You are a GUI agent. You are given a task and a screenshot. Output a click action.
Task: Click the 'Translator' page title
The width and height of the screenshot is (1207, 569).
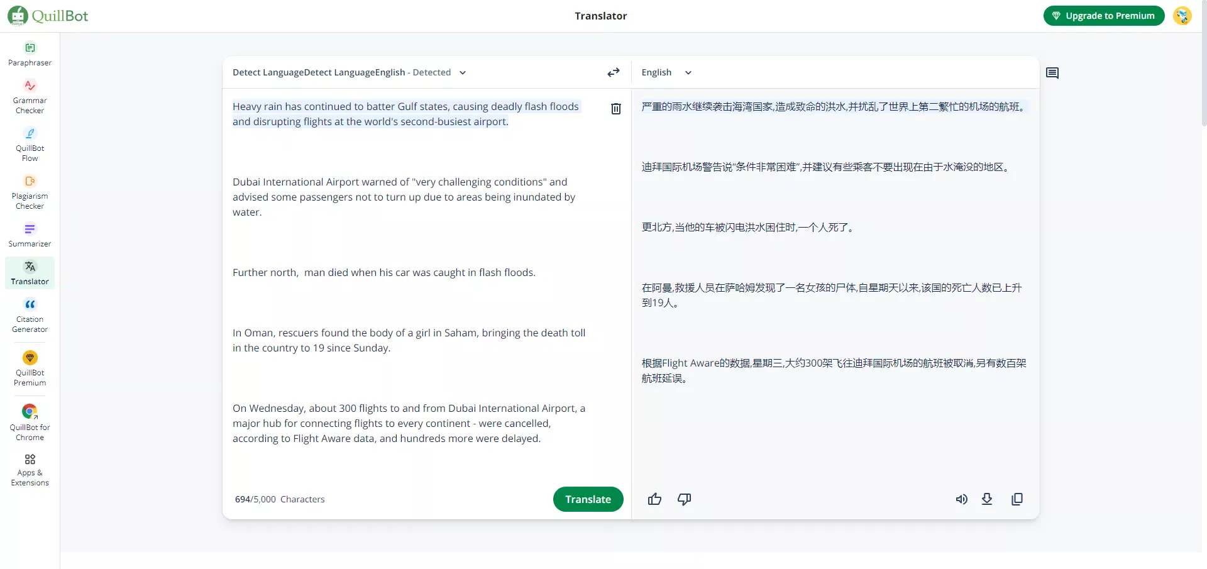point(601,16)
